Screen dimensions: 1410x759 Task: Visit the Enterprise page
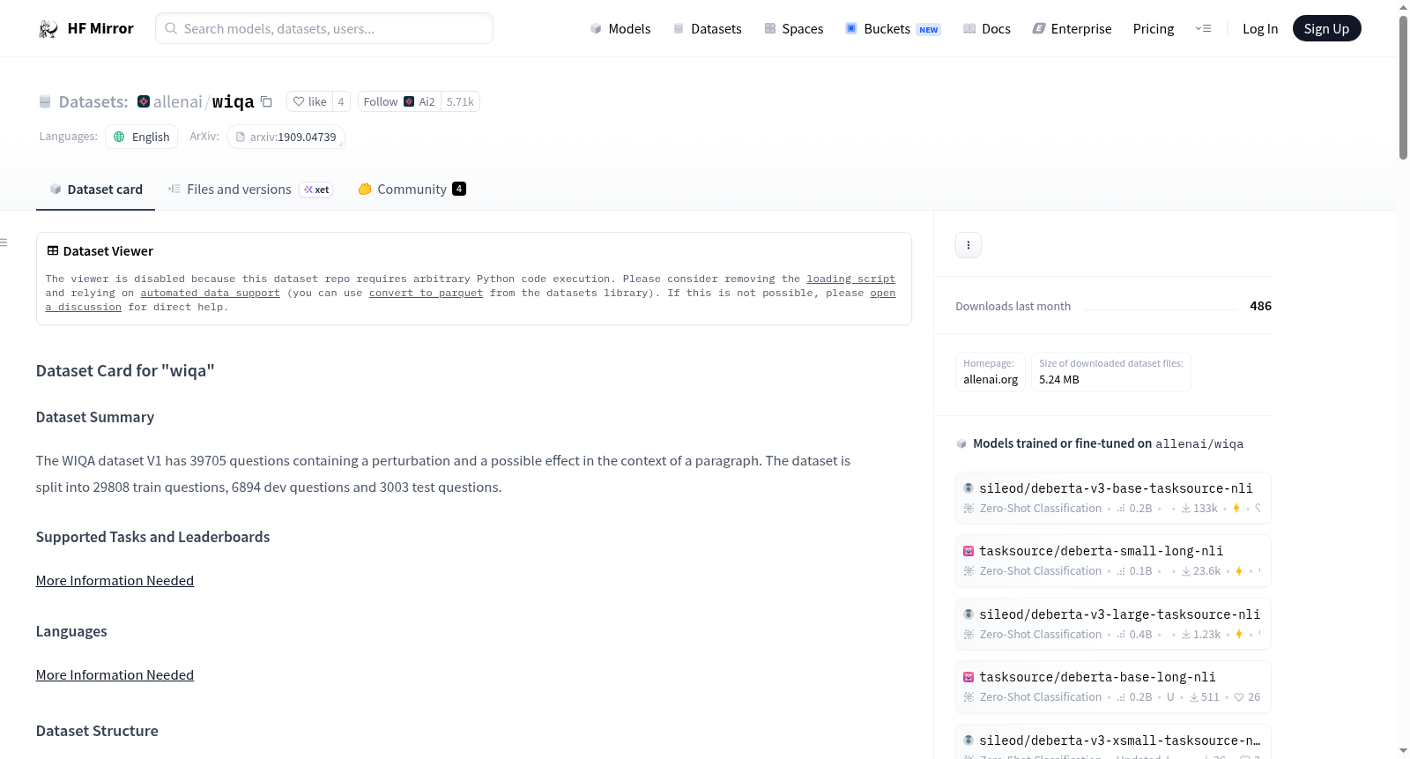(x=1072, y=28)
